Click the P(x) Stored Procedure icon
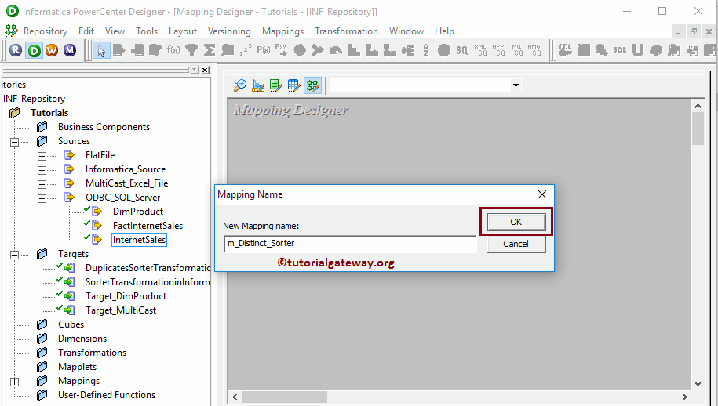718x406 pixels. click(264, 50)
